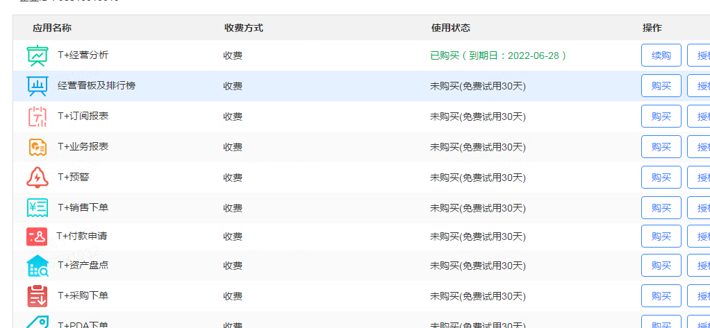
Task: Select the T+订阅报表 app name
Action: pyautogui.click(x=83, y=116)
